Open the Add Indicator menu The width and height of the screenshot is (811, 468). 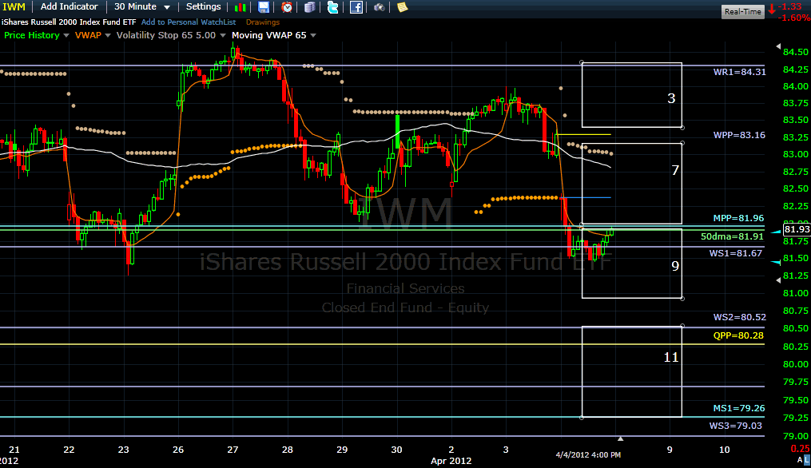(69, 6)
